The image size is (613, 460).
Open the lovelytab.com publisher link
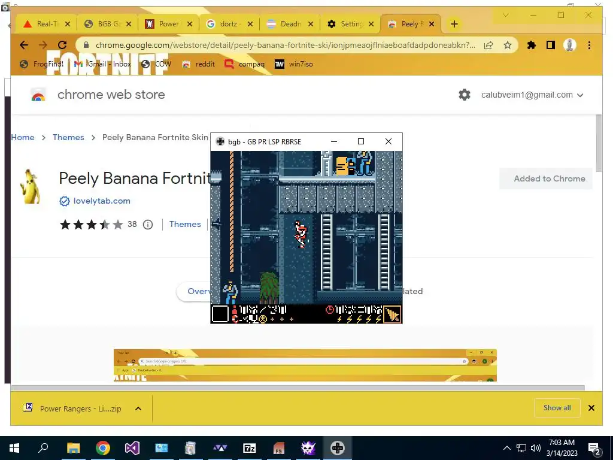click(x=102, y=201)
